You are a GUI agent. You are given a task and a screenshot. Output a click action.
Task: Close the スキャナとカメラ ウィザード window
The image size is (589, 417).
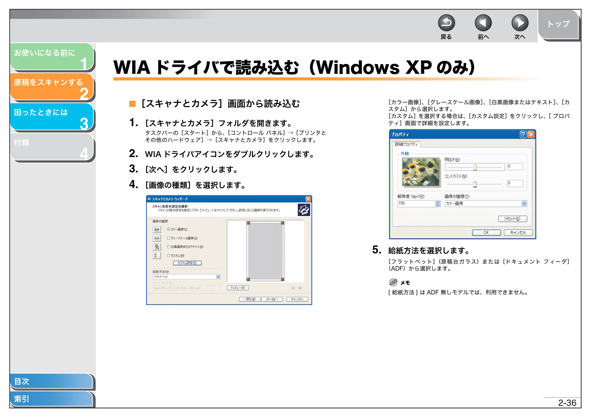(x=308, y=199)
